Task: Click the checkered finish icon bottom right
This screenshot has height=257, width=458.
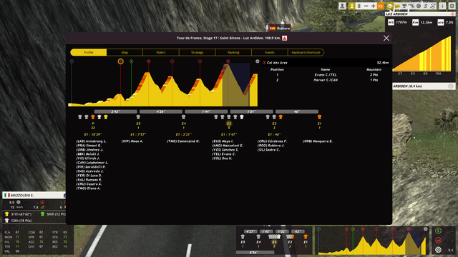Action: [438, 250]
